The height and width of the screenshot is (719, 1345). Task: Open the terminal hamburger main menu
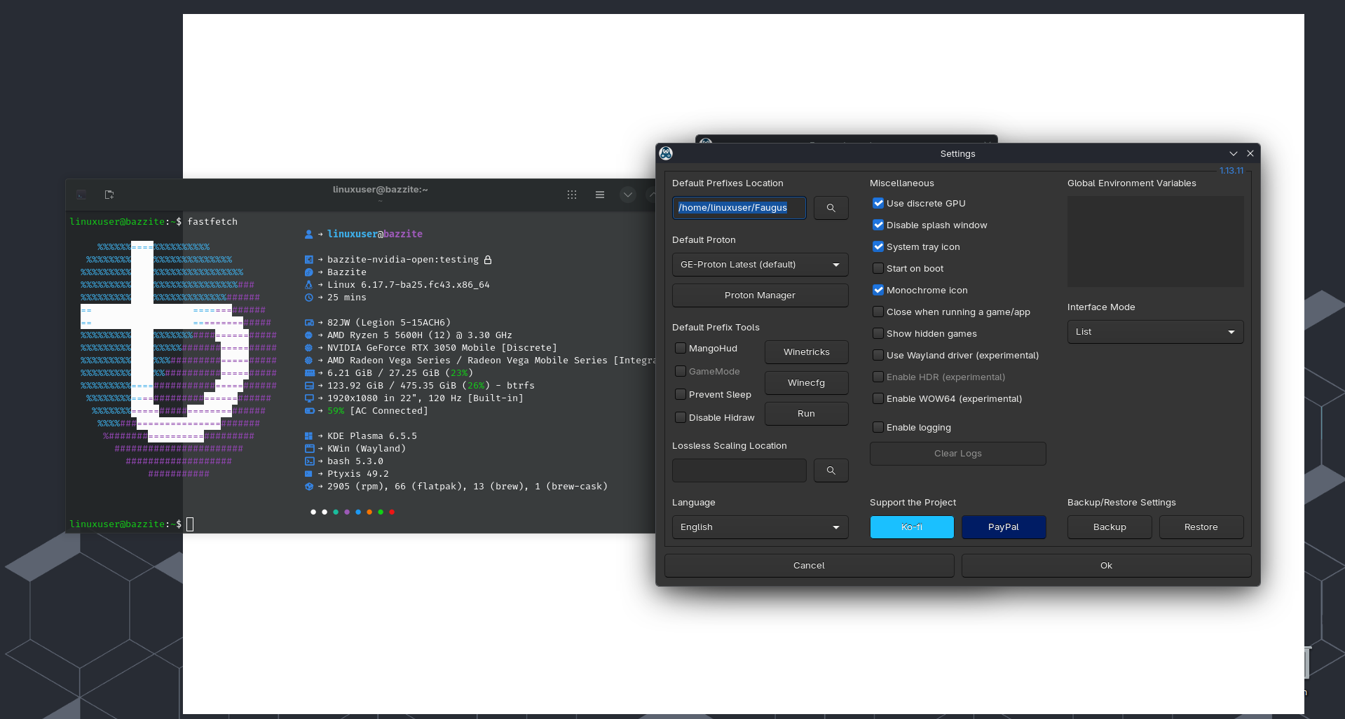click(x=600, y=195)
